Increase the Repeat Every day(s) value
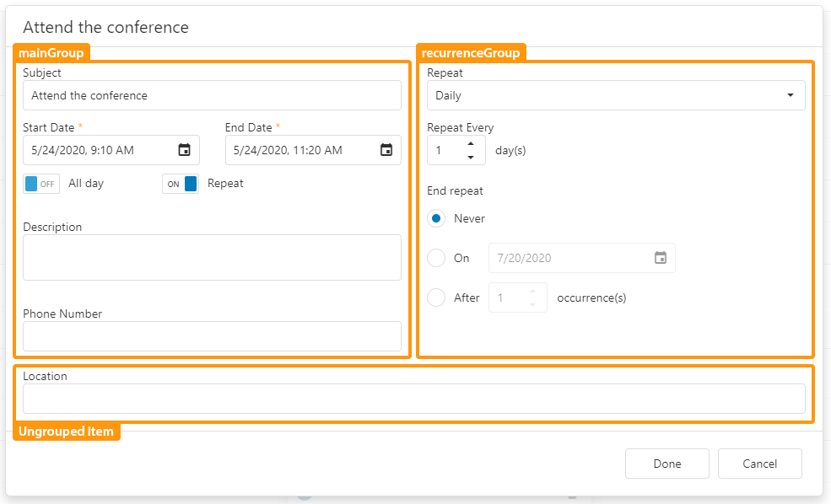 [x=471, y=144]
